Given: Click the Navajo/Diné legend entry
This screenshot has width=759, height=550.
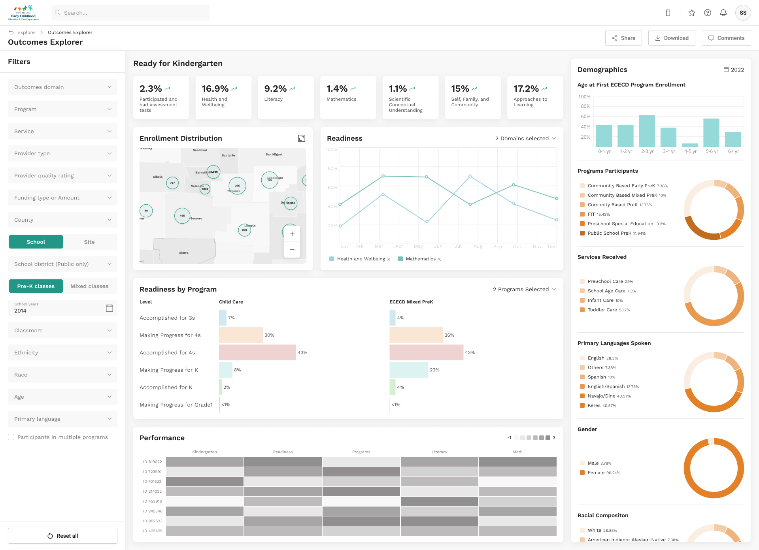Looking at the screenshot, I should [605, 396].
